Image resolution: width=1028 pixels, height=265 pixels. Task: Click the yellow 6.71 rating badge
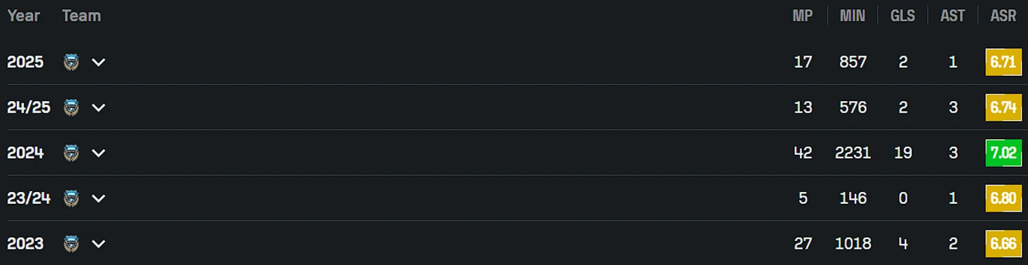click(1003, 62)
